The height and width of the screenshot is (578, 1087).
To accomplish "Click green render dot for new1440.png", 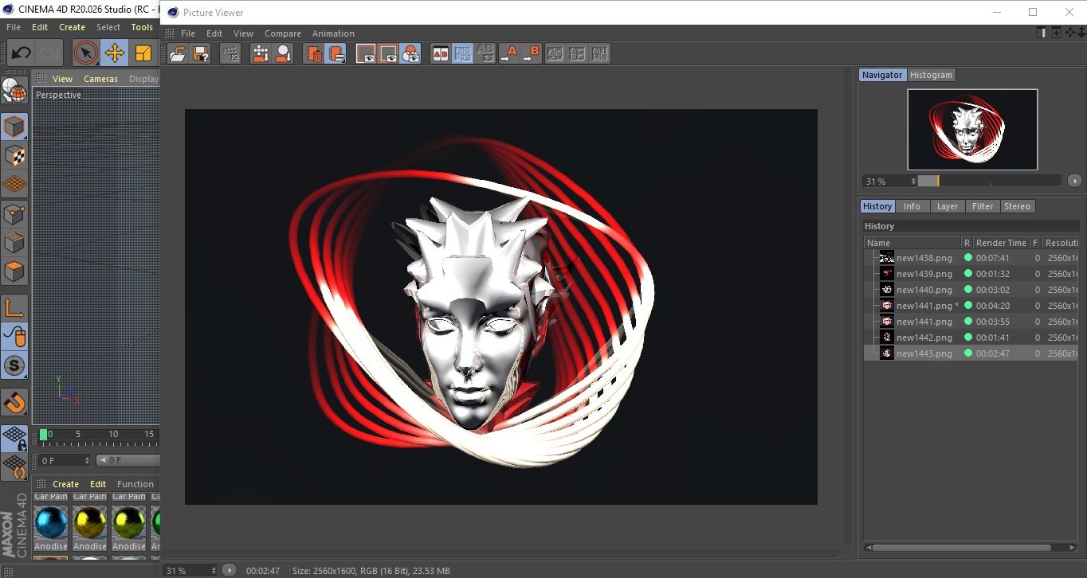I will [968, 290].
